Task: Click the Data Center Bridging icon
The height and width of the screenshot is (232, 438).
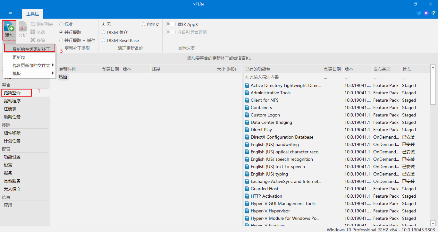Action: coord(247,122)
